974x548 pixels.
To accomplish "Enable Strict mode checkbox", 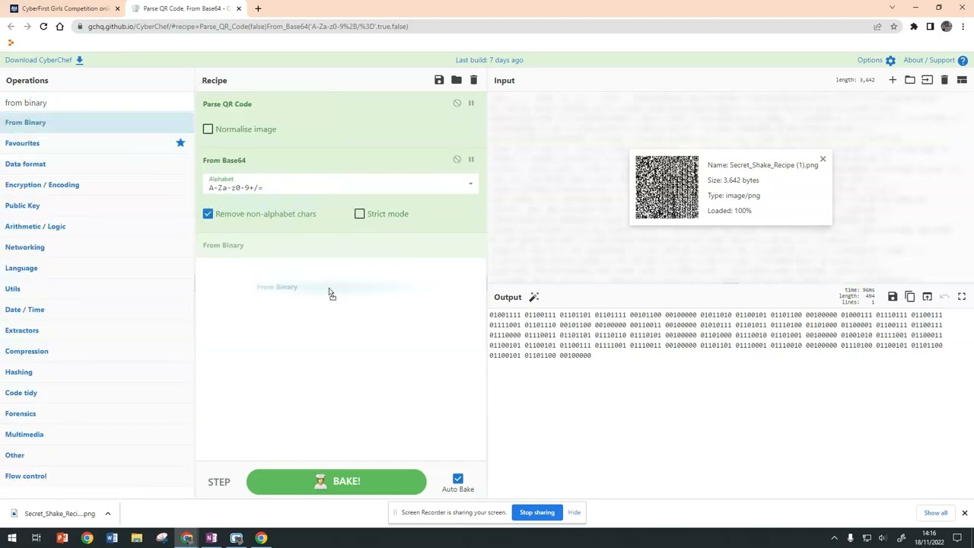I will (x=359, y=214).
